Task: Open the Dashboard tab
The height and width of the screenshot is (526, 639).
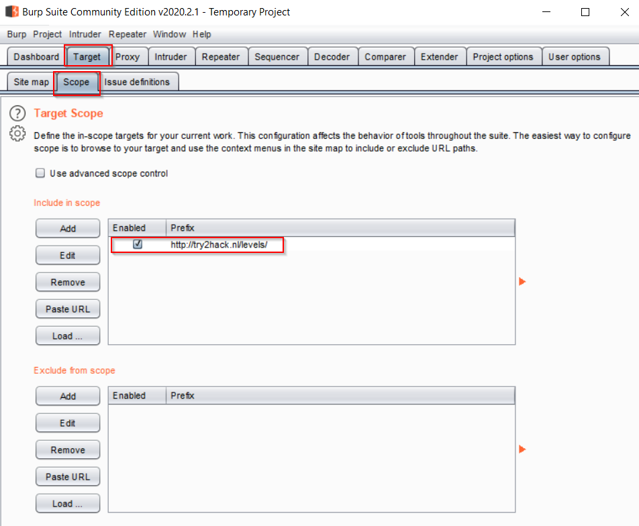Action: click(36, 56)
